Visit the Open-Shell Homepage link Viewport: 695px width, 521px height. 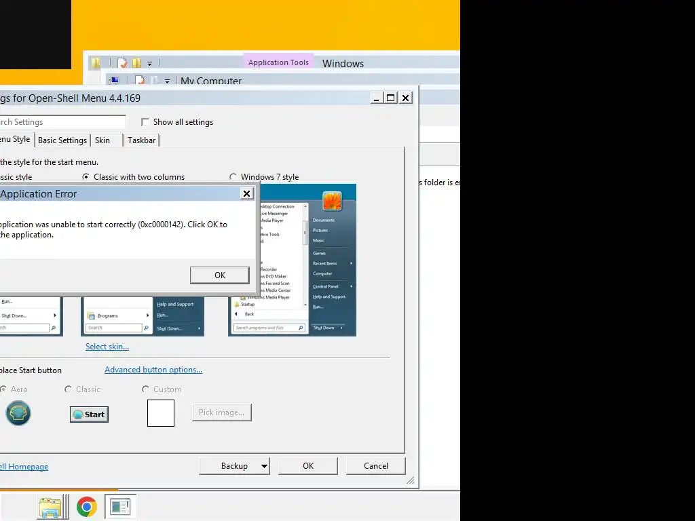(24, 467)
